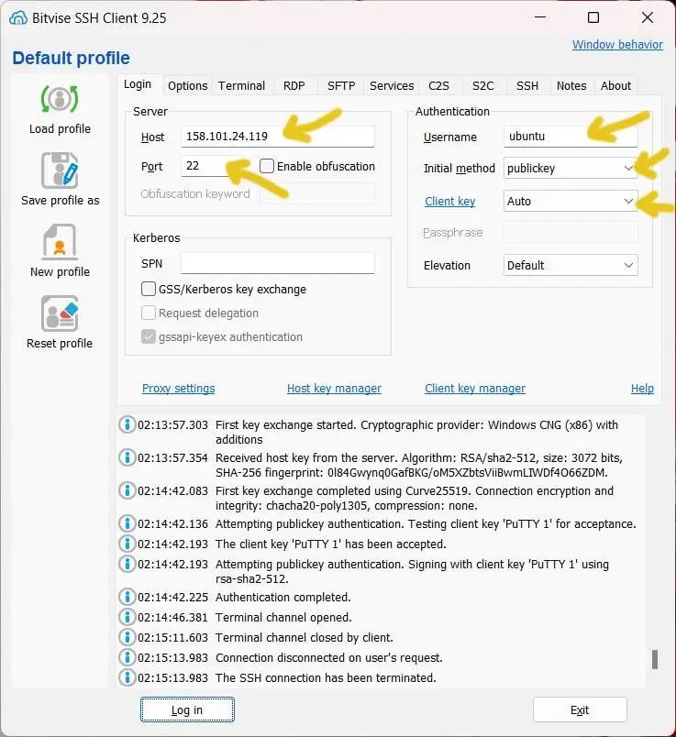Toggle Request delegation checkbox

[149, 313]
